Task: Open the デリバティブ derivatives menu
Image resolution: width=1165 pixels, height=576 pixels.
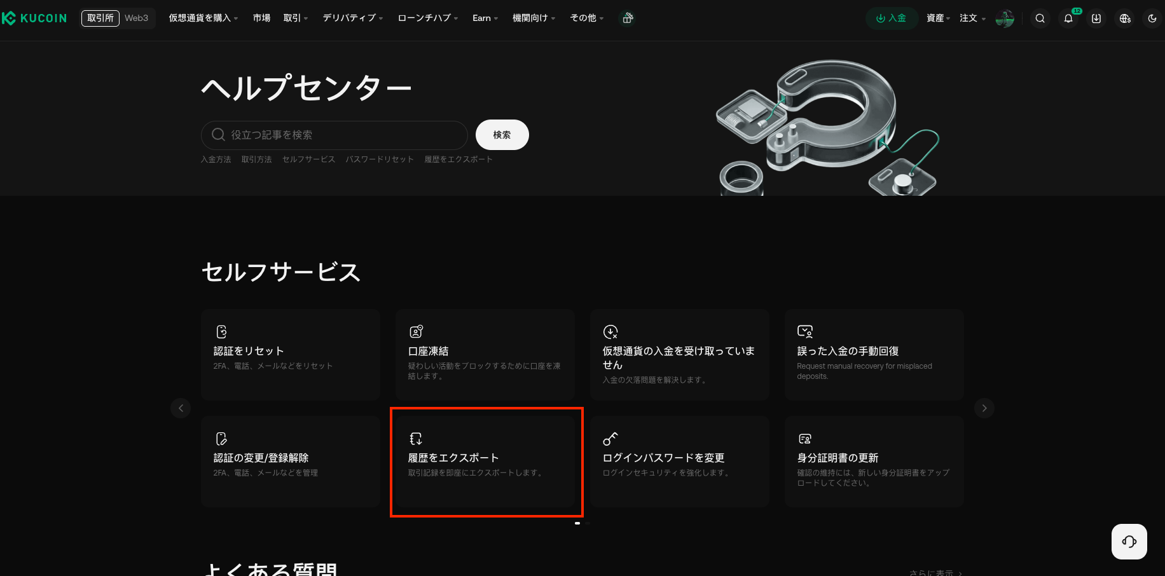Action: [352, 18]
